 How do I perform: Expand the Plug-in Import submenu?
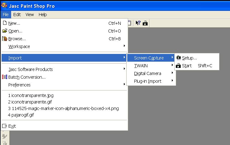coord(147,81)
